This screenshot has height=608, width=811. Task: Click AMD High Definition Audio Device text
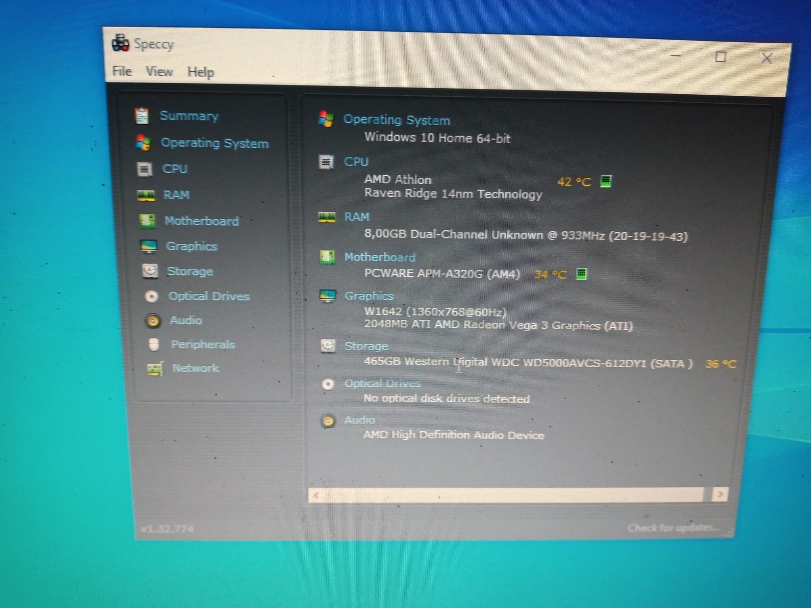(x=454, y=435)
